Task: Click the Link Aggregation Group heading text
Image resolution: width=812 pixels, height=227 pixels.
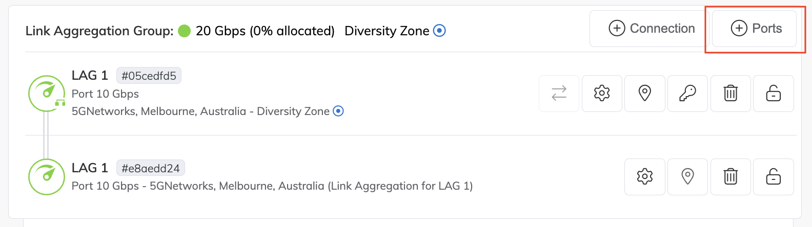Action: click(99, 31)
